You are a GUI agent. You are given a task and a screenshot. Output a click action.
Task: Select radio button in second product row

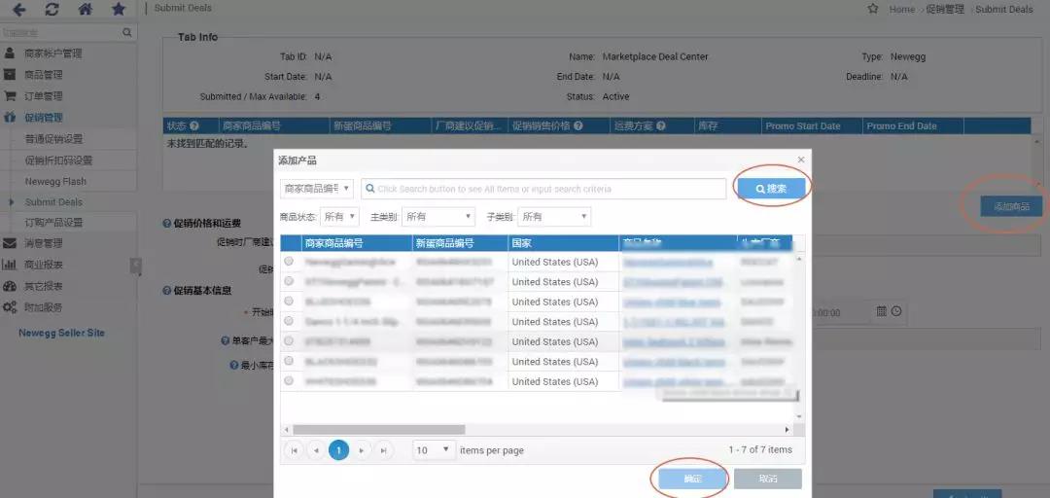point(289,281)
